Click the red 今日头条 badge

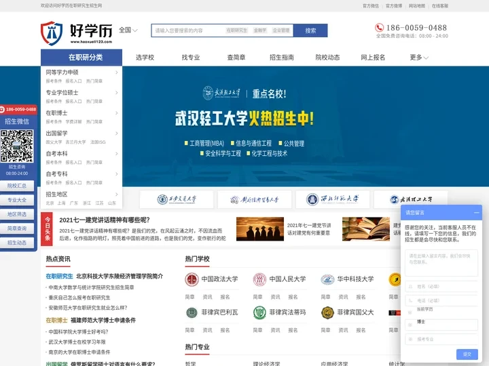coord(47,229)
